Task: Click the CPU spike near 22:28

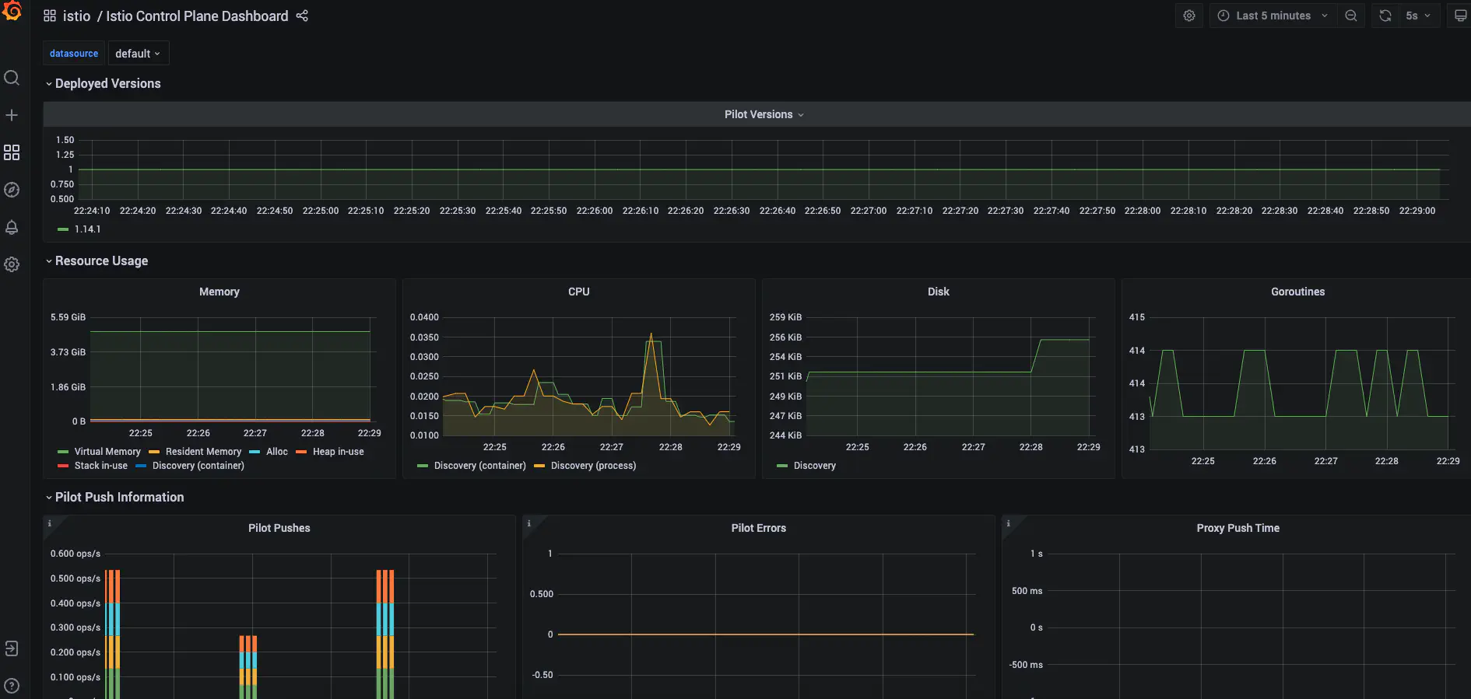Action: (x=651, y=335)
